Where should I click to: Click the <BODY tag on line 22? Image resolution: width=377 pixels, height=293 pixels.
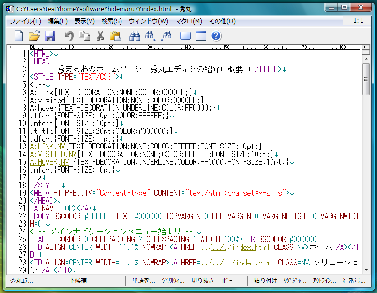click(x=40, y=216)
